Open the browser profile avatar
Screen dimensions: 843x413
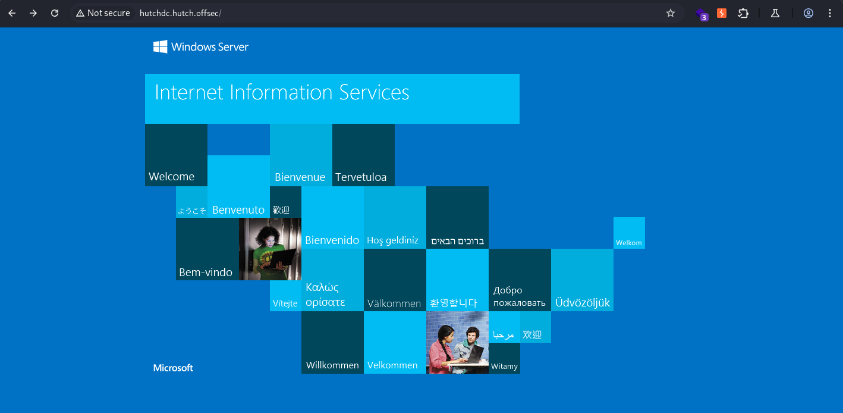809,13
